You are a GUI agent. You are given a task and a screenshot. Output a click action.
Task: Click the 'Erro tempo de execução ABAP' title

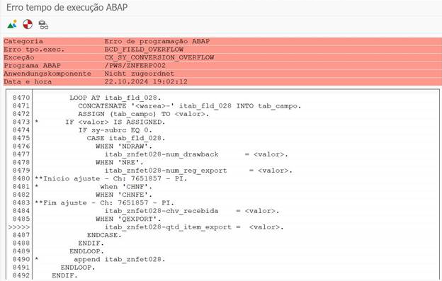(67, 7)
